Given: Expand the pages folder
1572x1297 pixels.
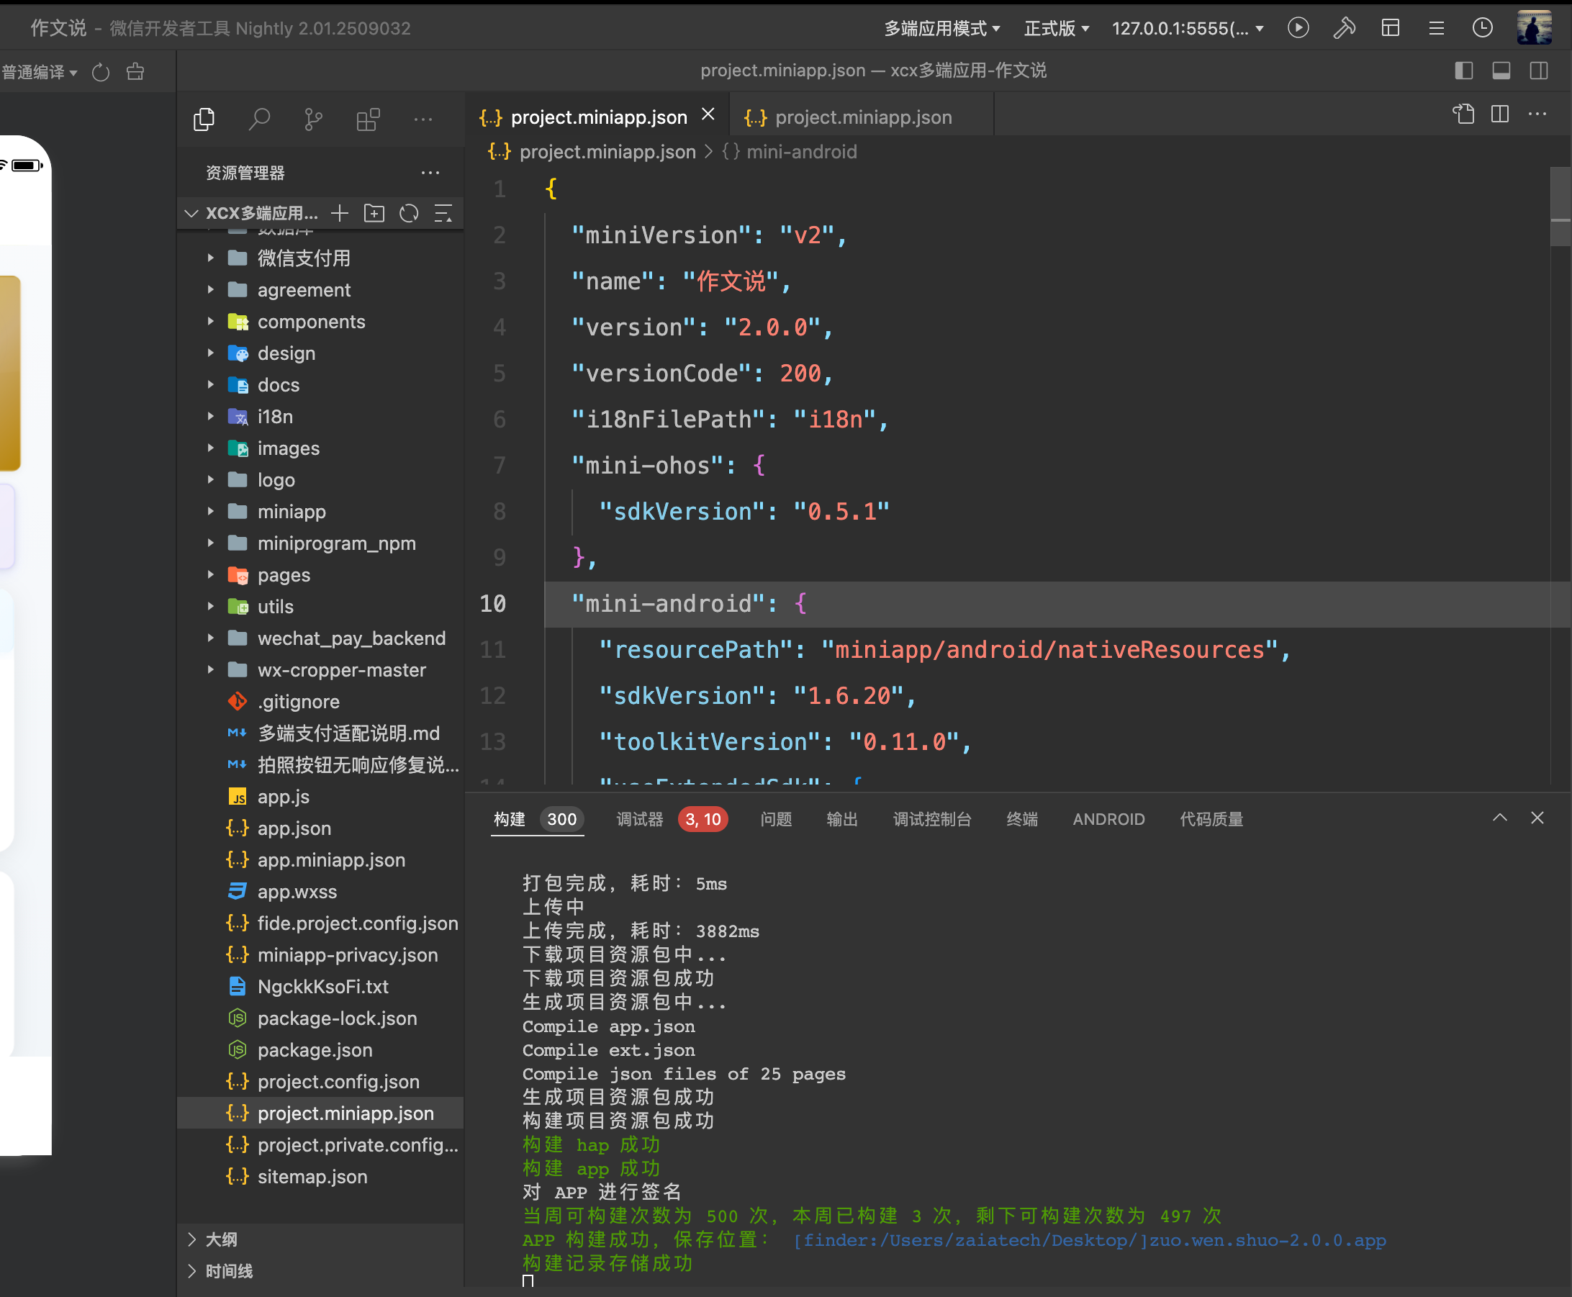Looking at the screenshot, I should coord(283,575).
